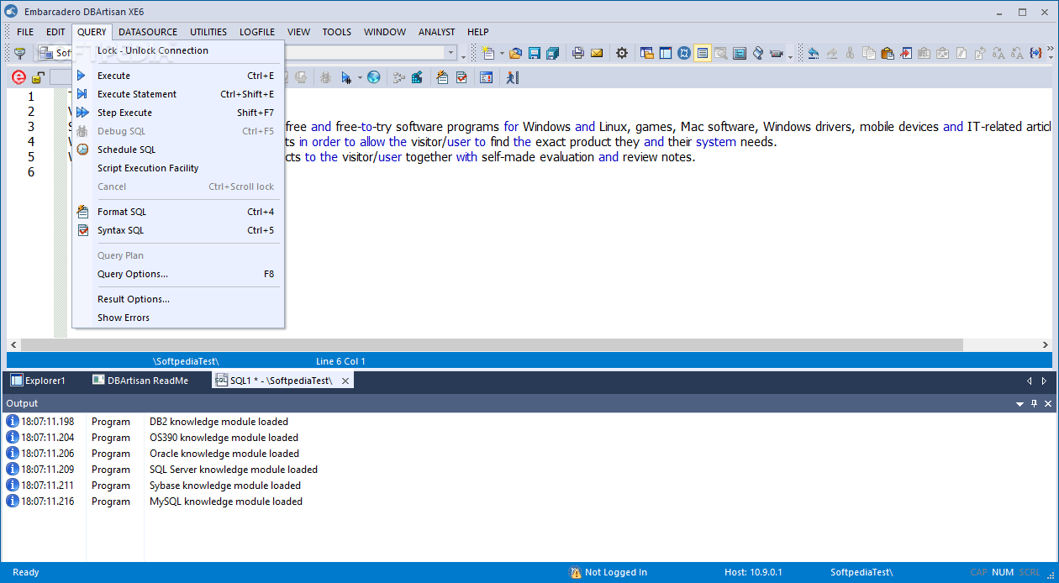The image size is (1059, 583).
Task: Open the FILE menu
Action: click(25, 32)
